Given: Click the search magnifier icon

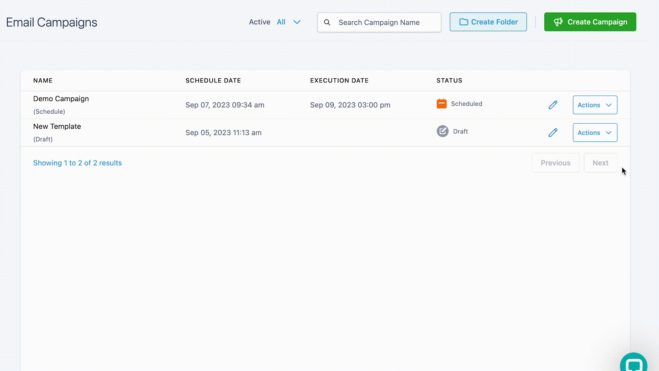Looking at the screenshot, I should [327, 22].
